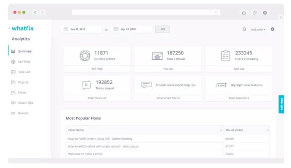Click the Task List sidebar icon
The height and width of the screenshot is (168, 291).
click(x=13, y=72)
